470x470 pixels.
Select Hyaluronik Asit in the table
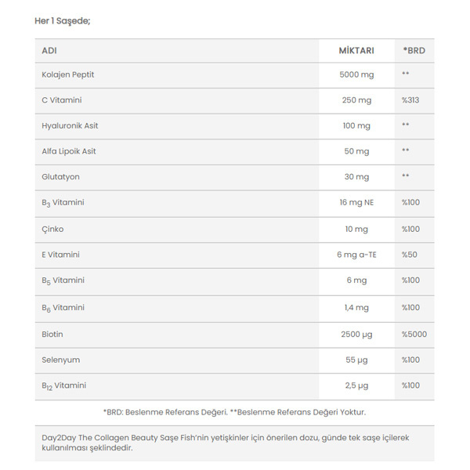click(x=70, y=126)
